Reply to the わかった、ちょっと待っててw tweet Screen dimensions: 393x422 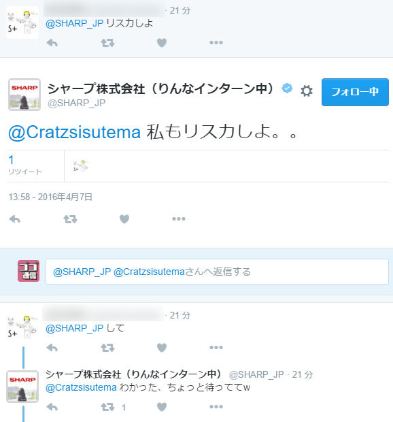pyautogui.click(x=52, y=407)
